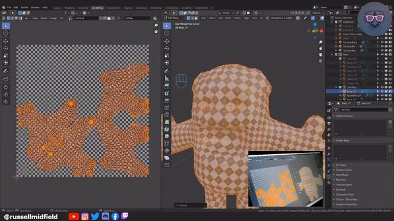The width and height of the screenshot is (394, 221).
Task: Select the Cursor tool in UV editor
Action: pyautogui.click(x=6, y=33)
